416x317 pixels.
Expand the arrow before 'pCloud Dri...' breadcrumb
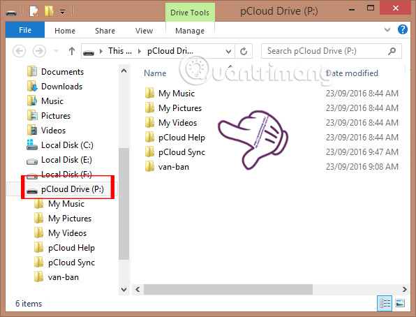tap(140, 51)
